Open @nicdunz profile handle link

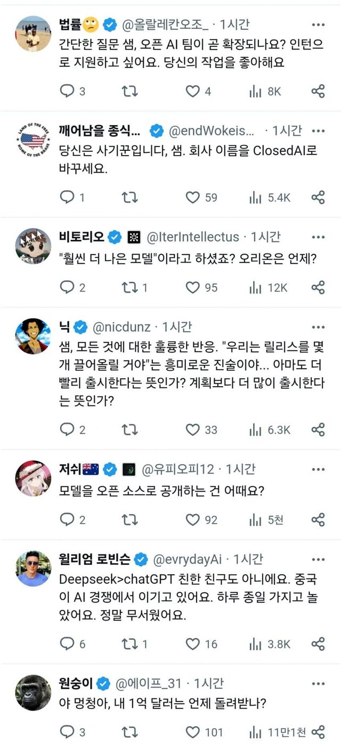tap(122, 327)
